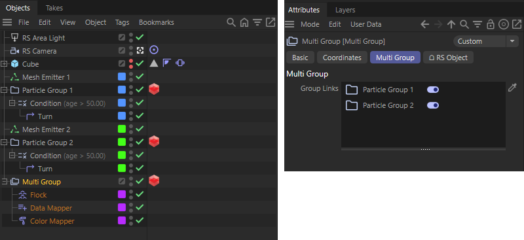524x240 pixels.
Task: Go up one level in Attributes
Action: 451,24
